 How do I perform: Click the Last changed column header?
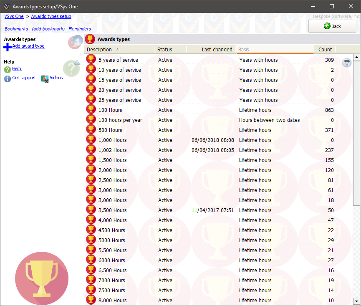point(217,49)
